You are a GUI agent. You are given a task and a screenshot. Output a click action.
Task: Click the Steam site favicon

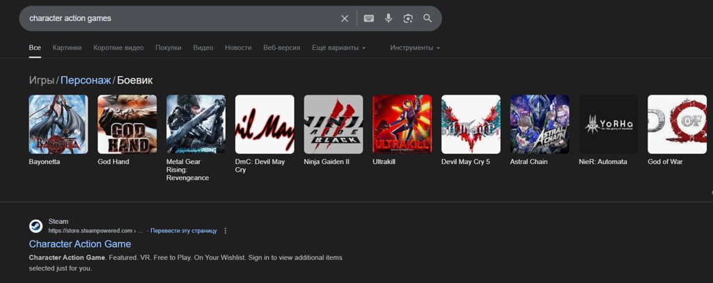pyautogui.click(x=36, y=226)
